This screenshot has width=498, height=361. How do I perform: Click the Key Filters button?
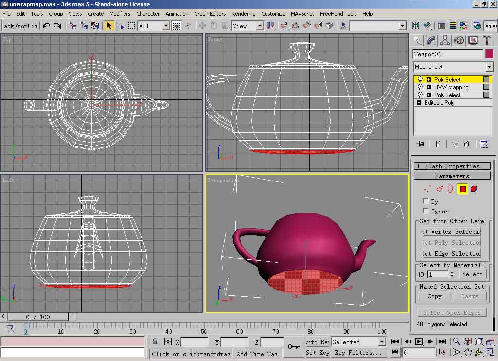tap(357, 353)
